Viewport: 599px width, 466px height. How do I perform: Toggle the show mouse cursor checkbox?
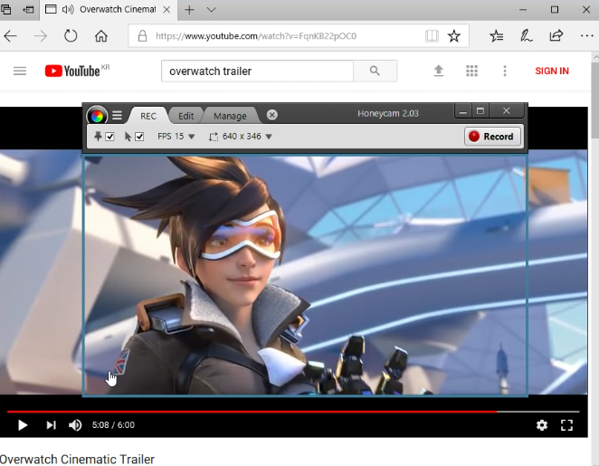139,137
